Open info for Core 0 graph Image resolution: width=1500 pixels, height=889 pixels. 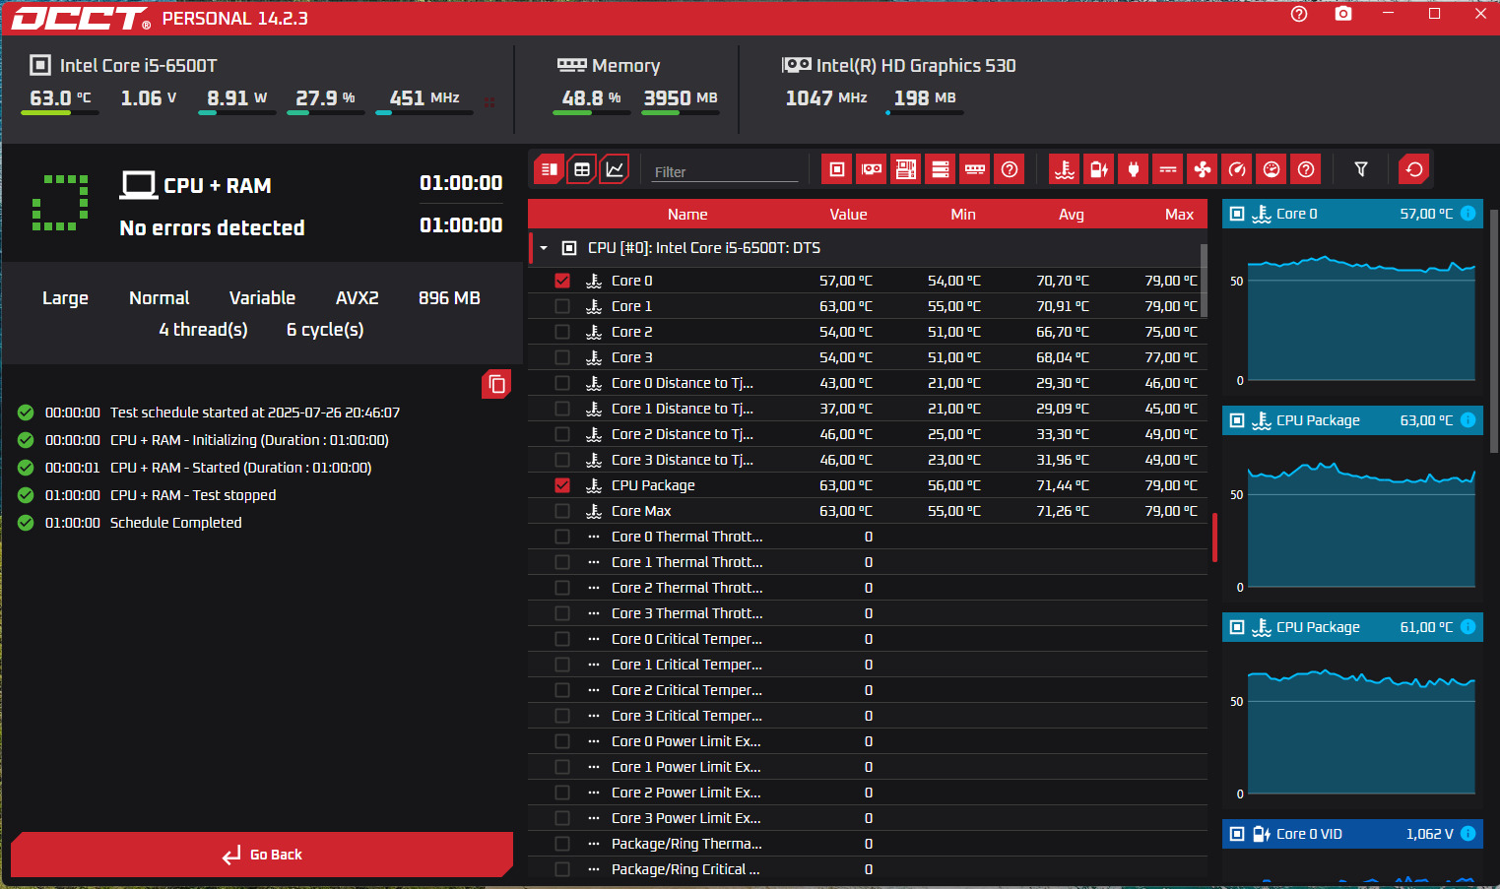[1467, 214]
